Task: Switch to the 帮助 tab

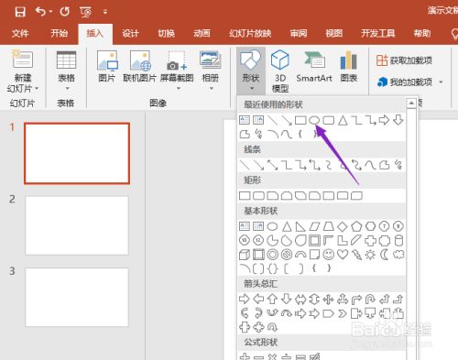Action: coord(422,33)
